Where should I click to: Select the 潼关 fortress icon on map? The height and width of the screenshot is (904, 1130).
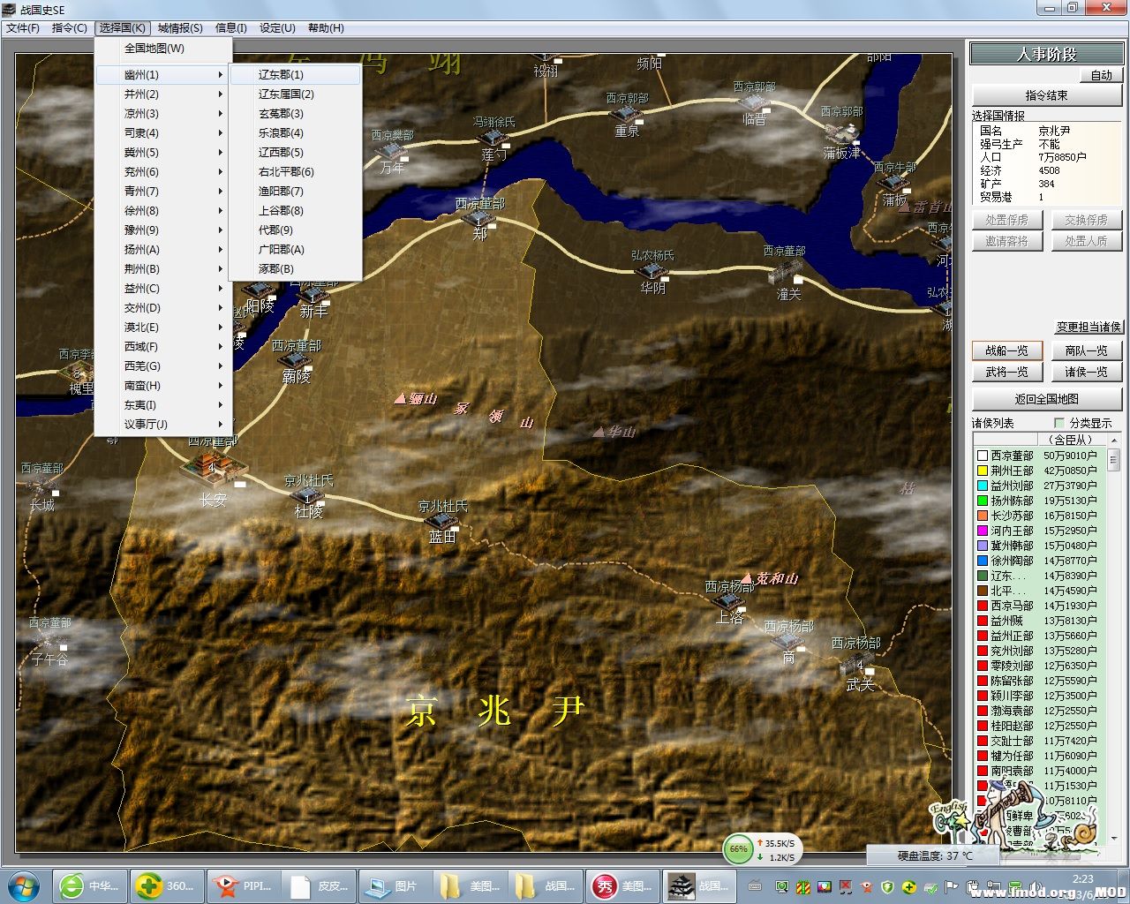(x=784, y=272)
